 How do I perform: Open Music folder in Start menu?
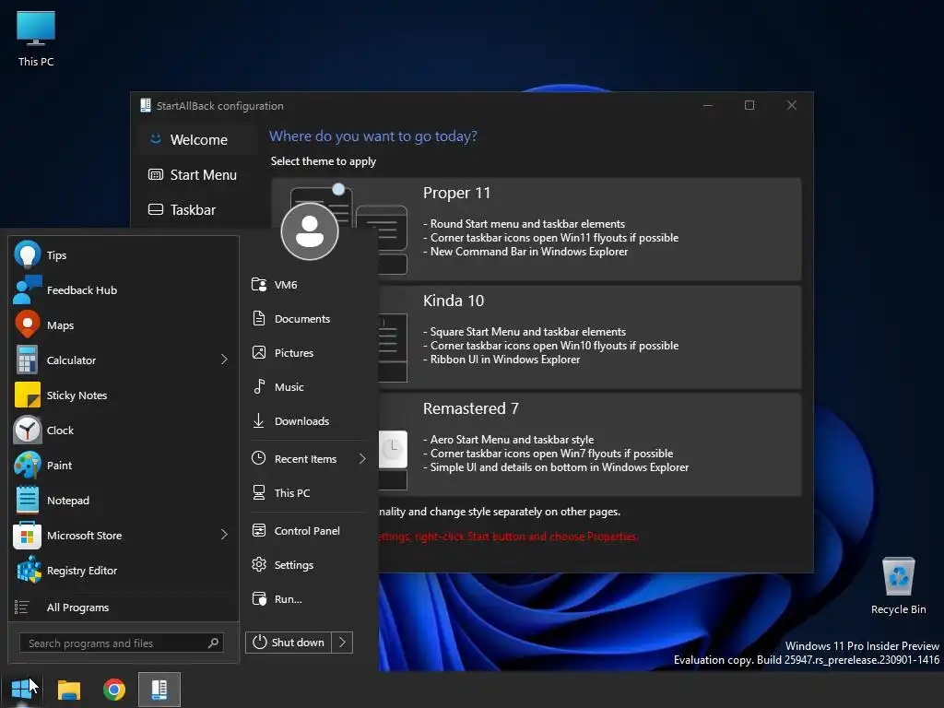[308, 387]
